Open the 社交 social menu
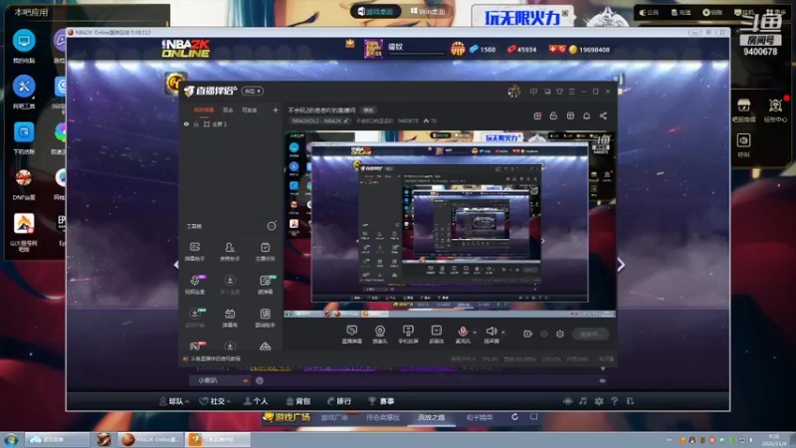The height and width of the screenshot is (448, 796). (215, 401)
